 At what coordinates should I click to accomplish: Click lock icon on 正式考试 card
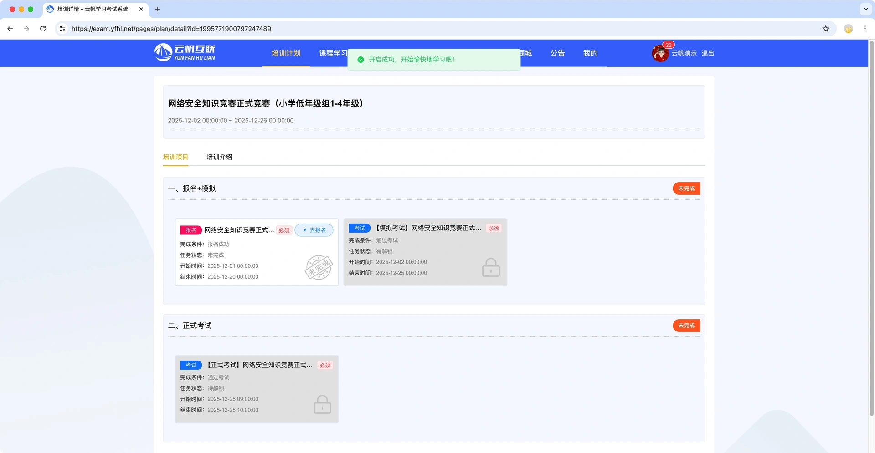[322, 404]
